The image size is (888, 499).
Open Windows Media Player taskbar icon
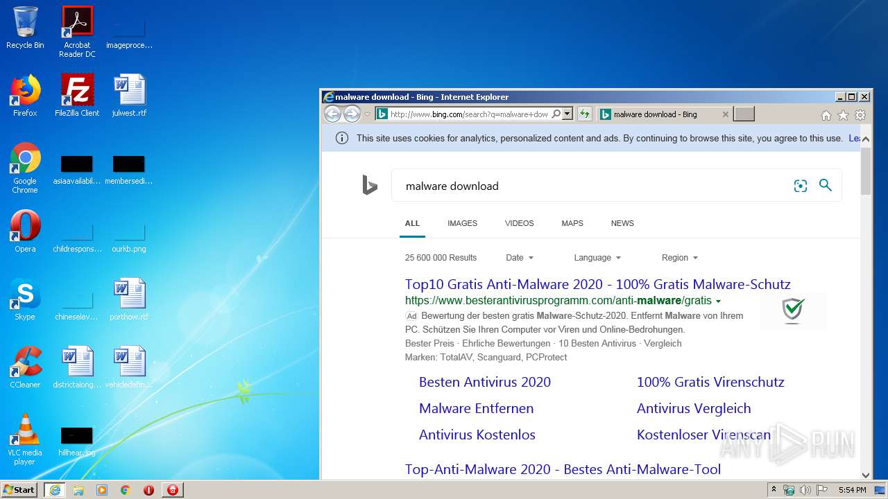pyautogui.click(x=102, y=490)
